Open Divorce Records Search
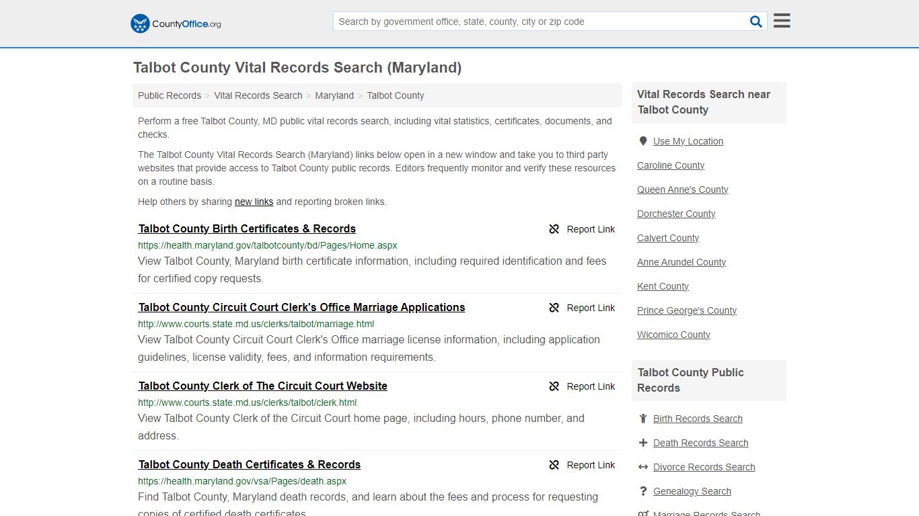 tap(704, 467)
